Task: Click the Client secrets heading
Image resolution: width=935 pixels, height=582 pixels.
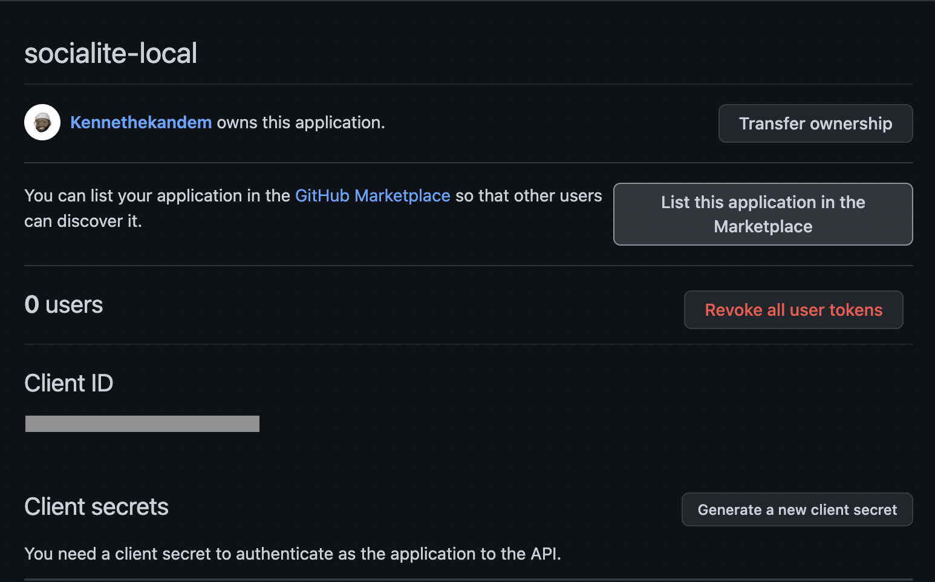Action: click(96, 507)
